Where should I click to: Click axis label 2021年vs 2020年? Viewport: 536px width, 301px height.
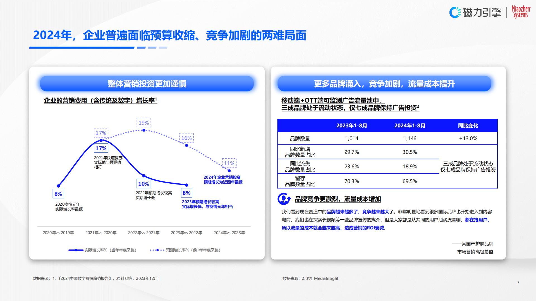coord(101,233)
